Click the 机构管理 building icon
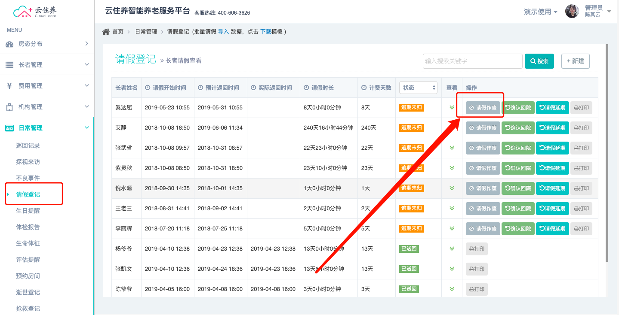 click(x=9, y=107)
